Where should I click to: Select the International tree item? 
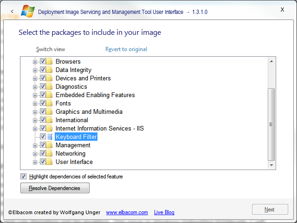point(72,120)
